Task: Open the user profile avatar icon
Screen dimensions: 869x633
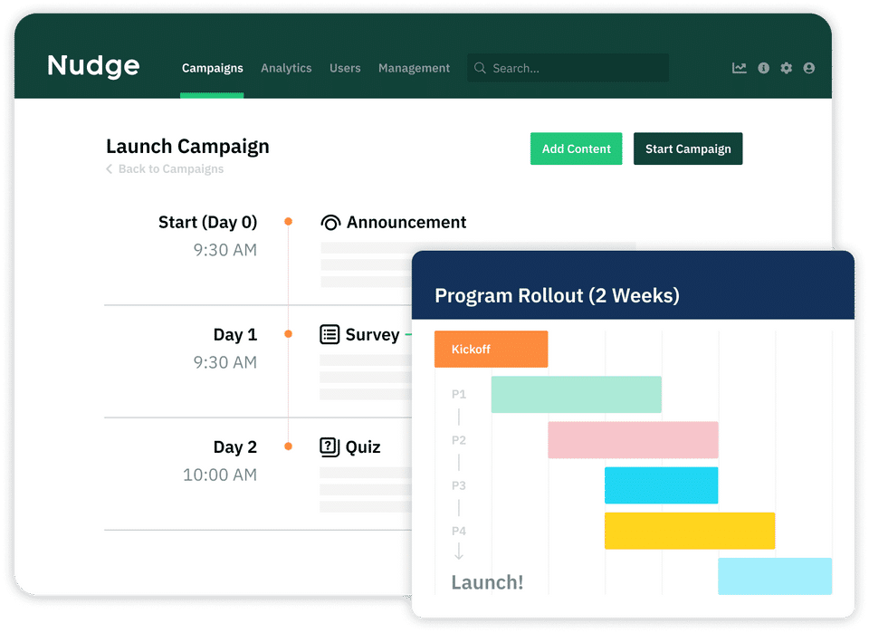Action: (808, 68)
